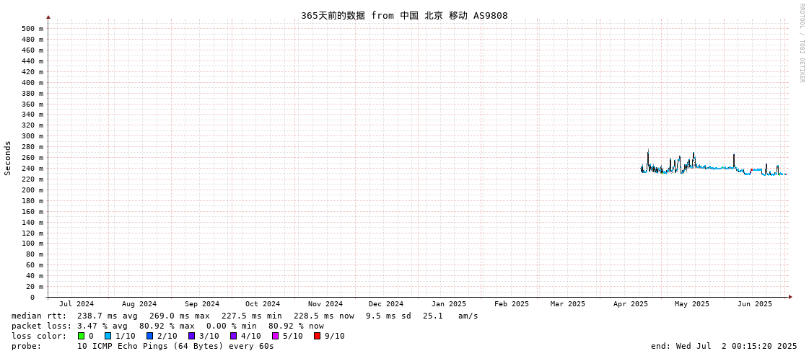Click the light blue 1/10 loss swatch

pos(108,336)
